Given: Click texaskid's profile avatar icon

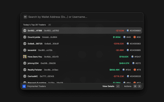Looking at the screenshot, I should tap(25, 50).
